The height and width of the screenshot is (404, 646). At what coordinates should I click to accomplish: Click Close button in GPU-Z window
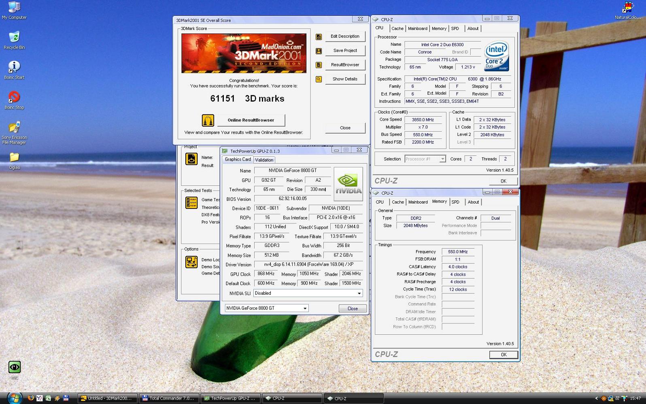353,308
